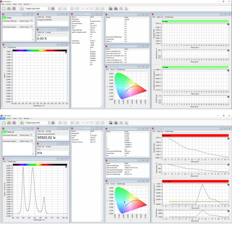This screenshot has height=227, width=232.
Task: Open Einstellungen tab above the empty spectrum plot
Action: pos(12,47)
